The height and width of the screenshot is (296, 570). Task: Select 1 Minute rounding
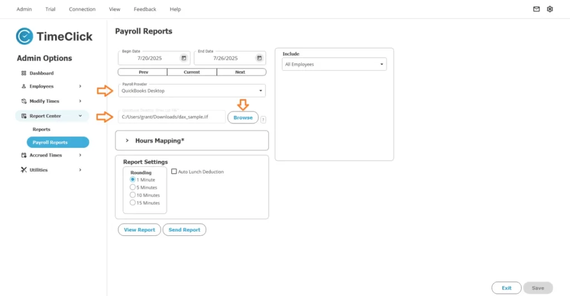coord(132,179)
